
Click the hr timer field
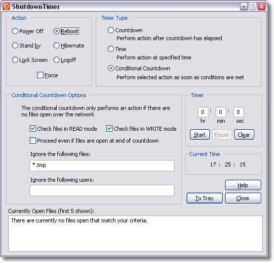tap(203, 112)
